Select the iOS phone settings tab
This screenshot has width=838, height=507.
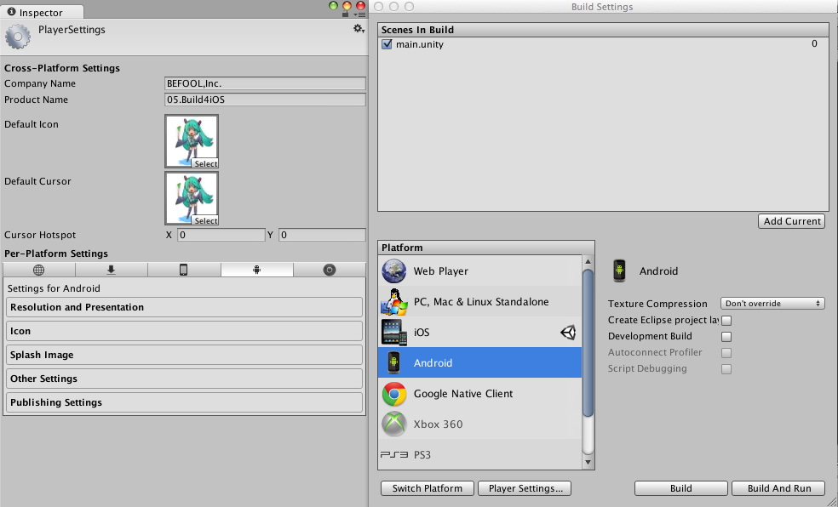(x=184, y=270)
